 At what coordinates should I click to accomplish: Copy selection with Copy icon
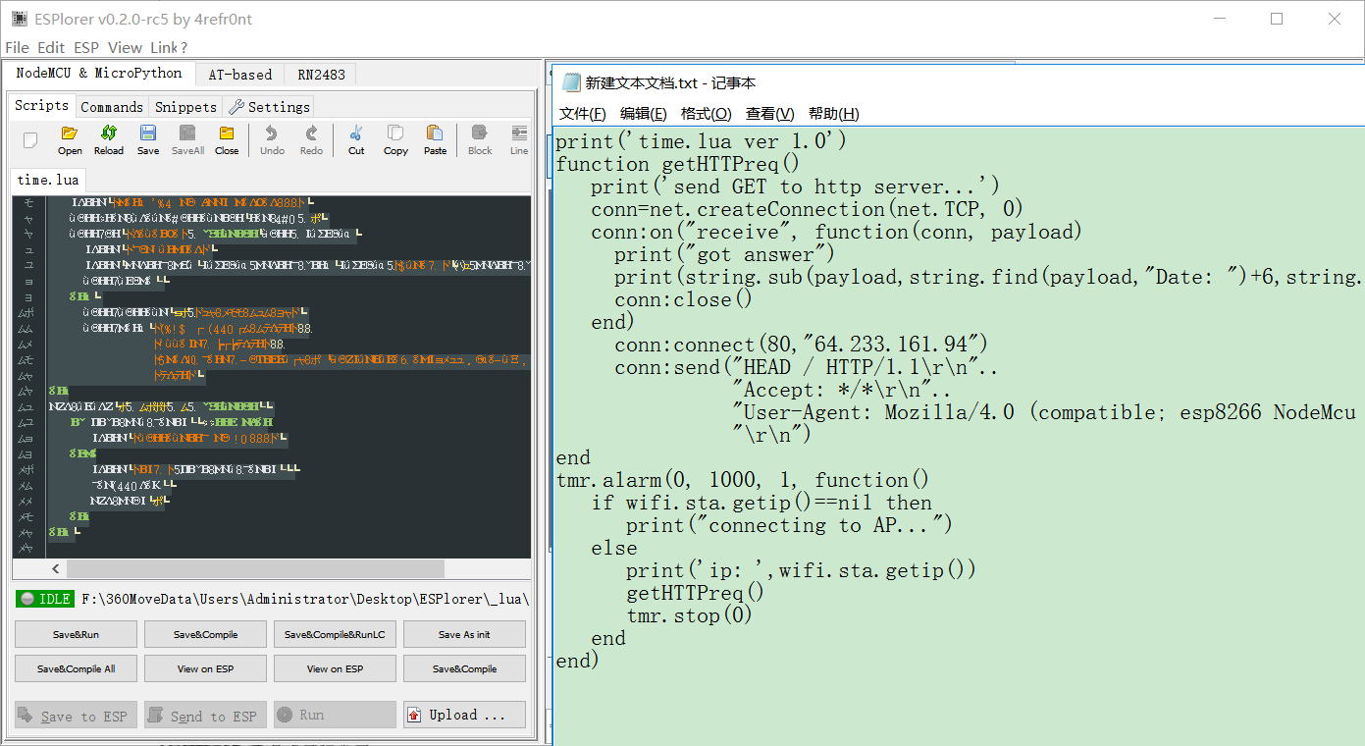[x=395, y=139]
